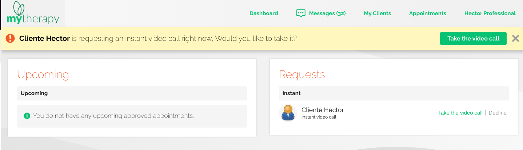Screen dimensions: 523x150
Task: Click the Upcoming gray section header bar
Action: click(132, 93)
